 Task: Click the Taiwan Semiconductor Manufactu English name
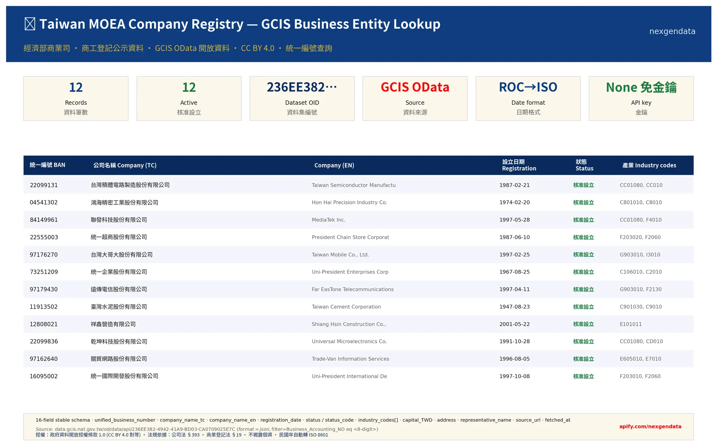354,185
